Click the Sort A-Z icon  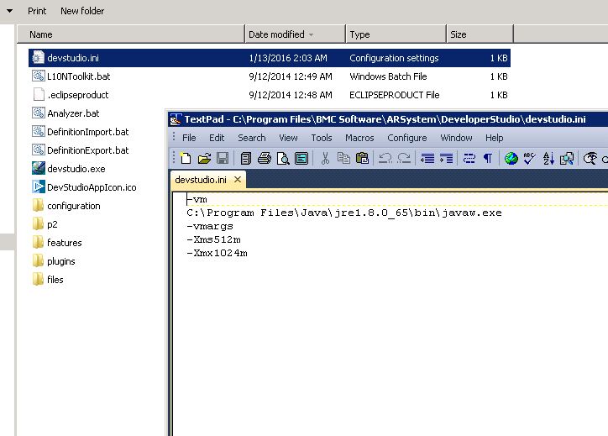coord(548,158)
